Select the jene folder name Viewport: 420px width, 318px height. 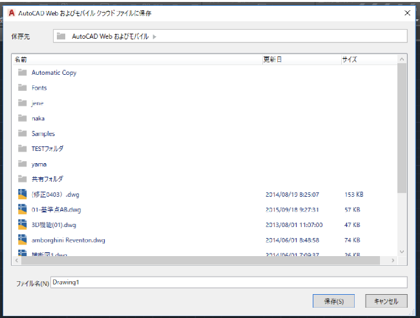37,103
